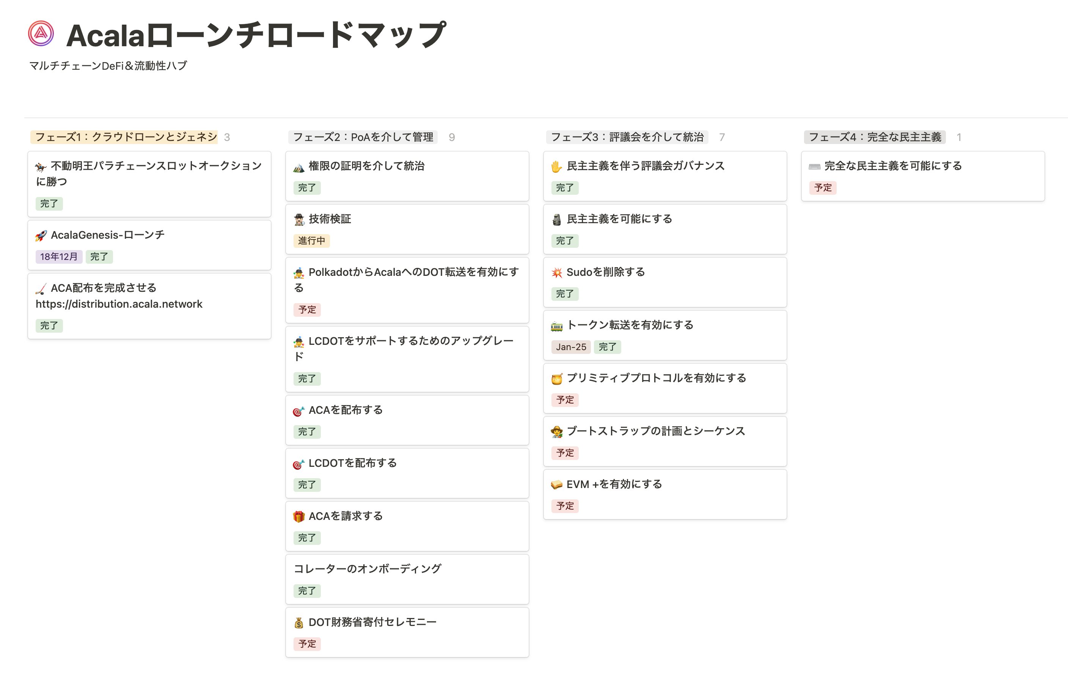
Task: Click the Jan-25 tag on トークン転送 card
Action: (571, 347)
